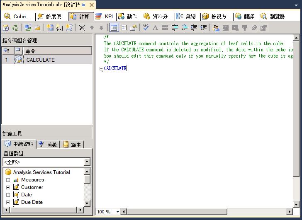Click the script editor scroll up arrow
302x220 pixels.
[296, 38]
